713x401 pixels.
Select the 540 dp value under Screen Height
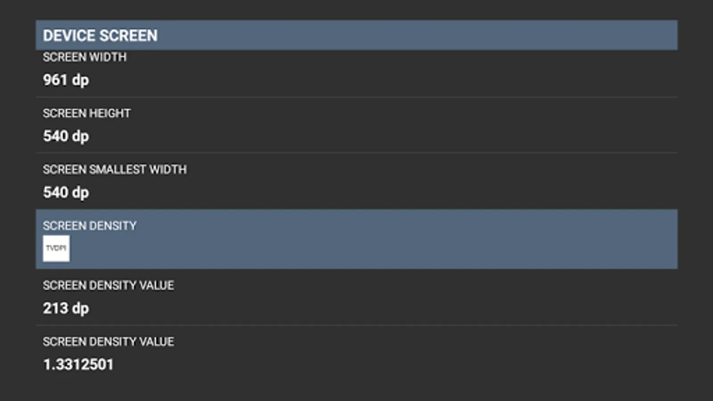coord(66,136)
